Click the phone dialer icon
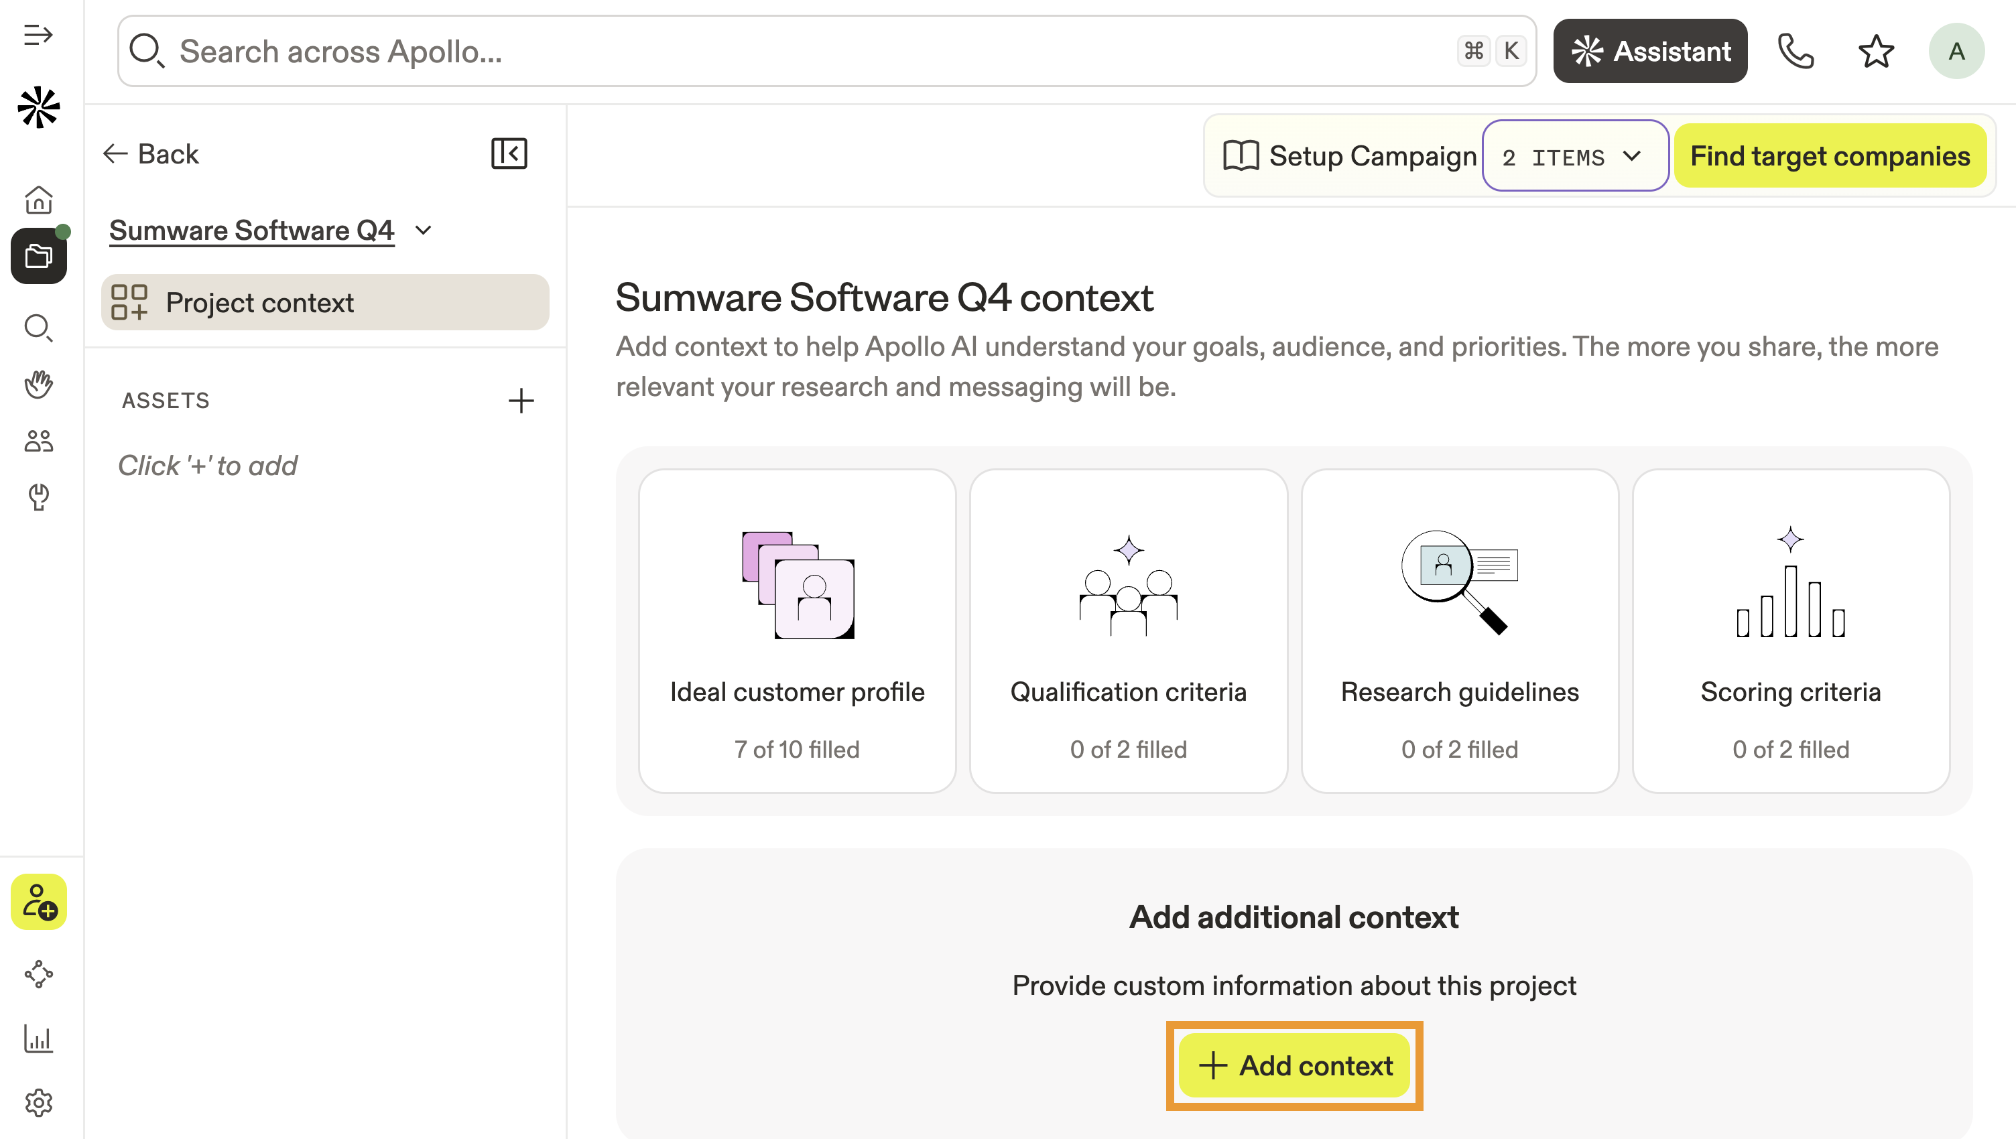2016x1139 pixels. click(1795, 52)
